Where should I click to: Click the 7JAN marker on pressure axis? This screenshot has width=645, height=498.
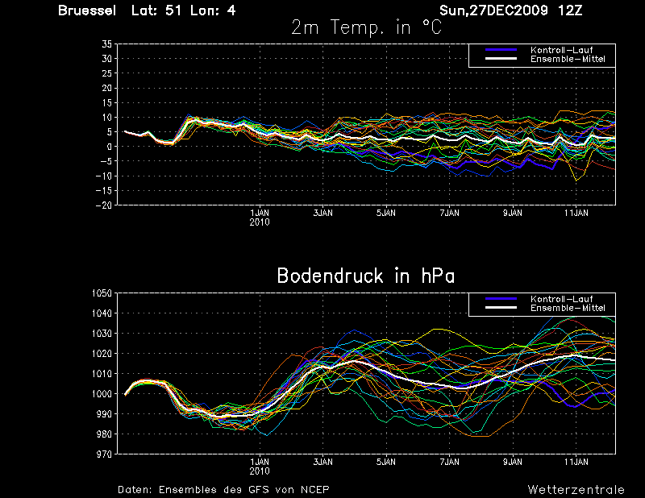click(449, 462)
